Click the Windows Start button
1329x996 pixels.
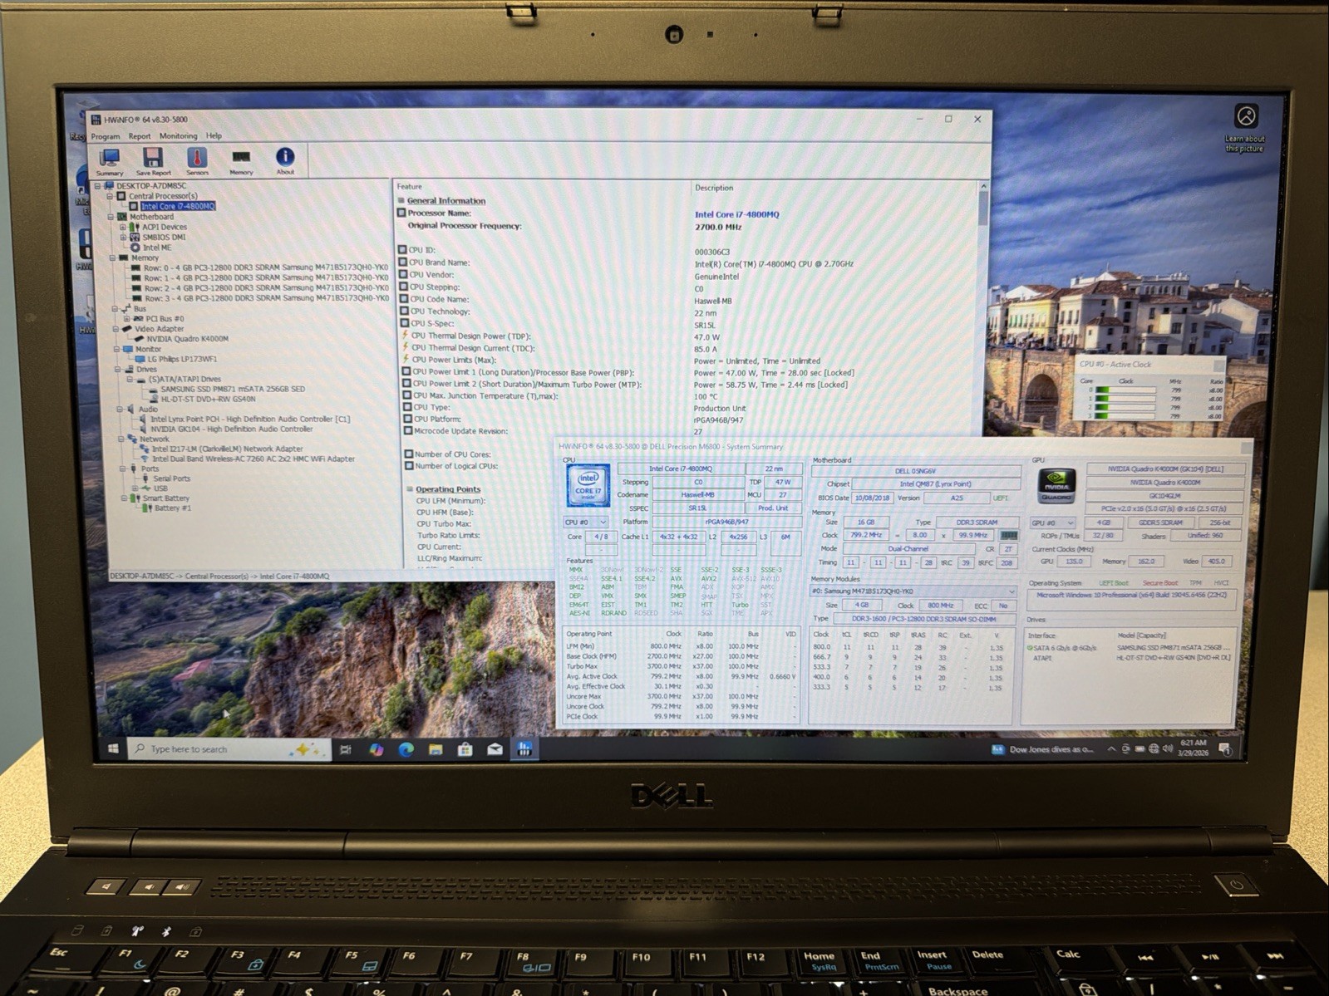(113, 749)
